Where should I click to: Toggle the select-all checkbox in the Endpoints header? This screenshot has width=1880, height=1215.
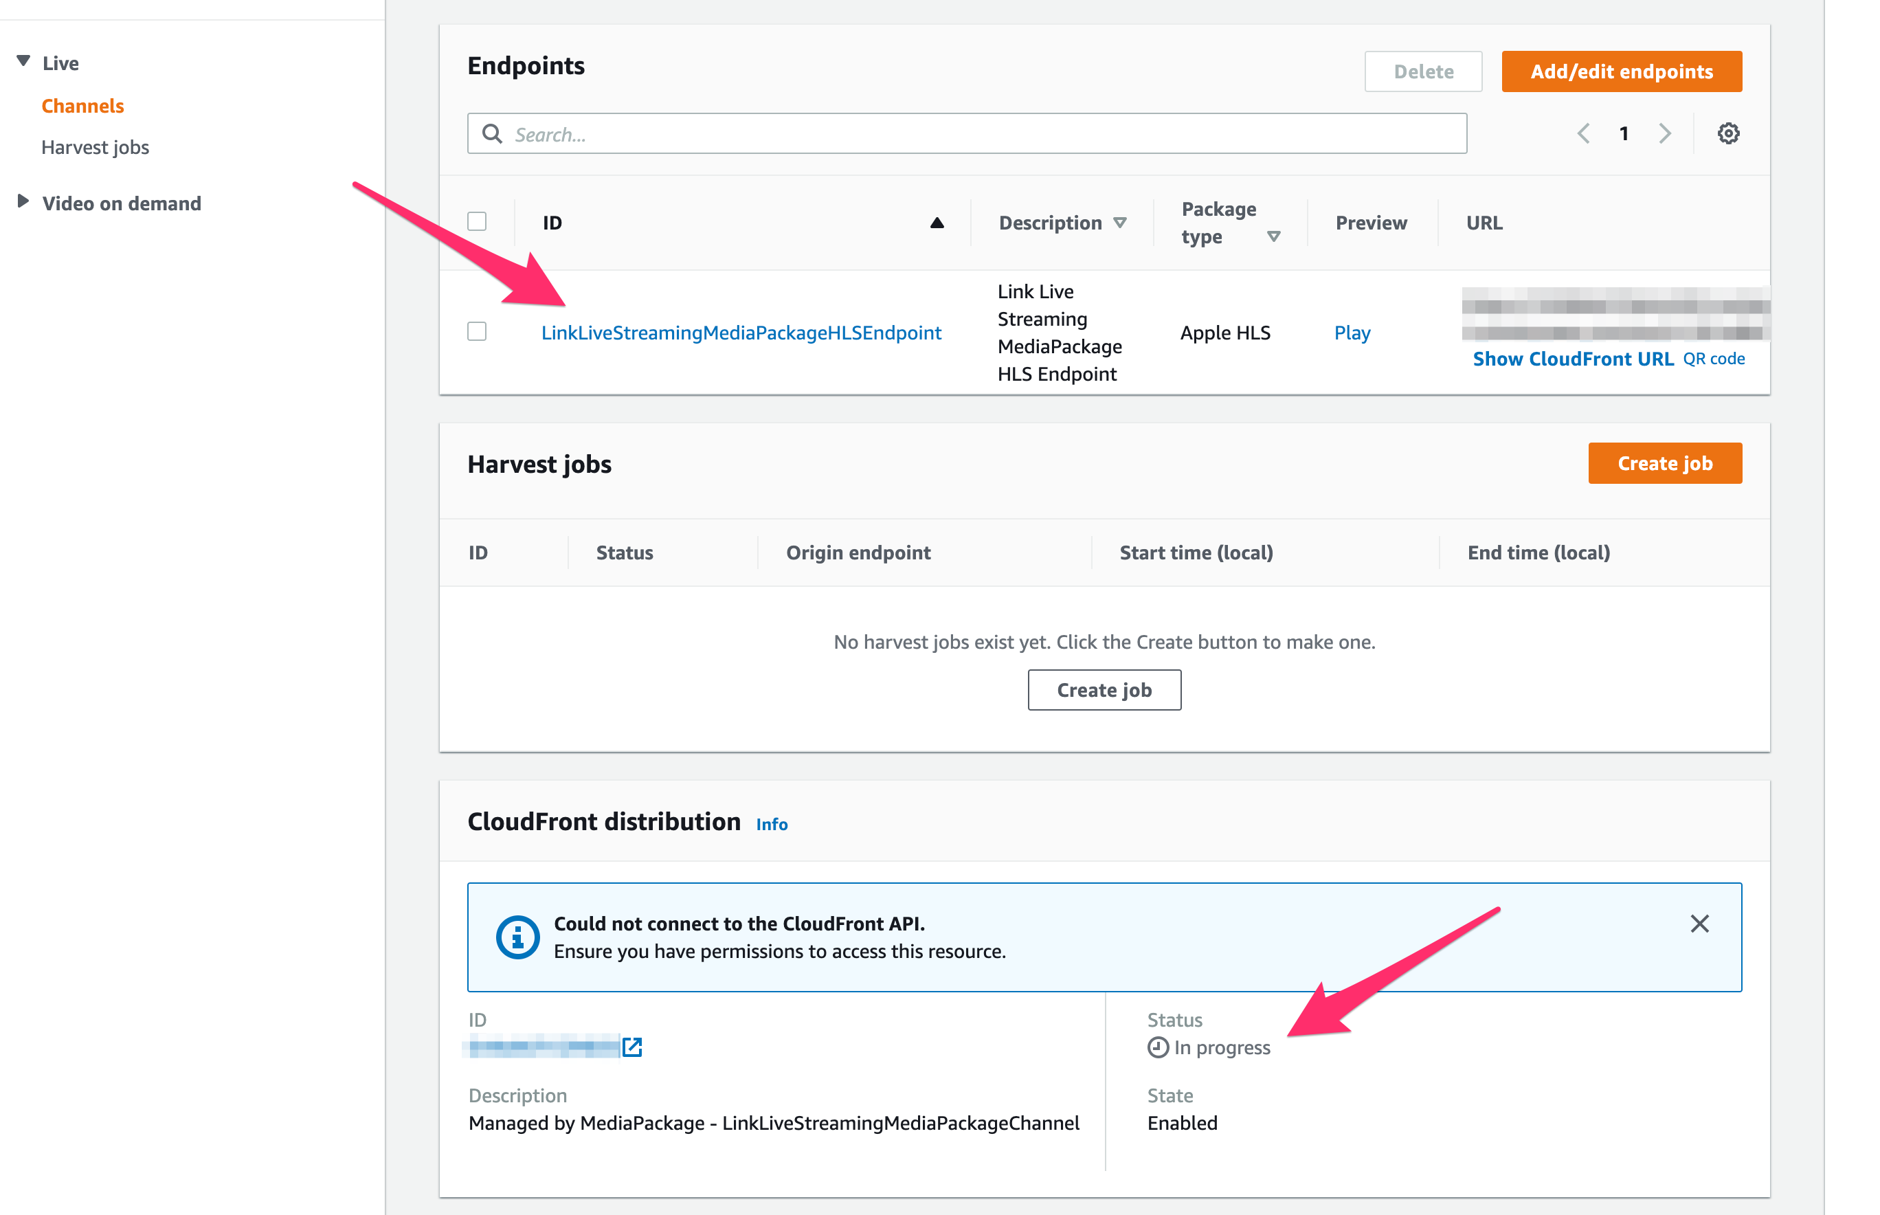coord(476,222)
